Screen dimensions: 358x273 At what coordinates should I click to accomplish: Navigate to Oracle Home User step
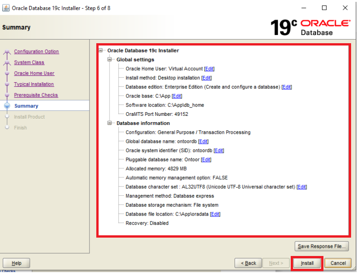(34, 74)
